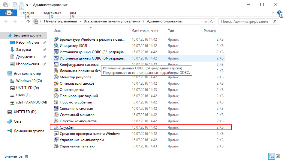Screen dimensions: 283x160
Task: Click the Инициатор iSCSI icon
Action: [56, 46]
